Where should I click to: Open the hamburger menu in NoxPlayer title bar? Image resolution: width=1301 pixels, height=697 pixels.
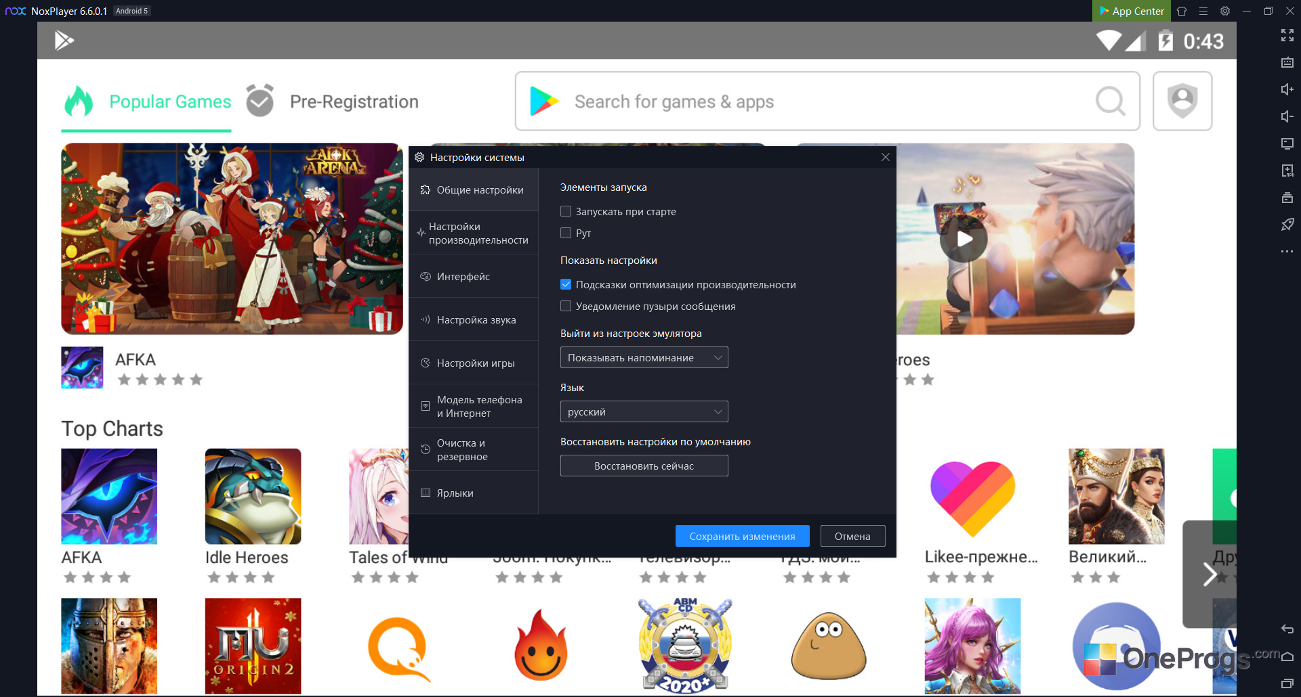click(1203, 11)
